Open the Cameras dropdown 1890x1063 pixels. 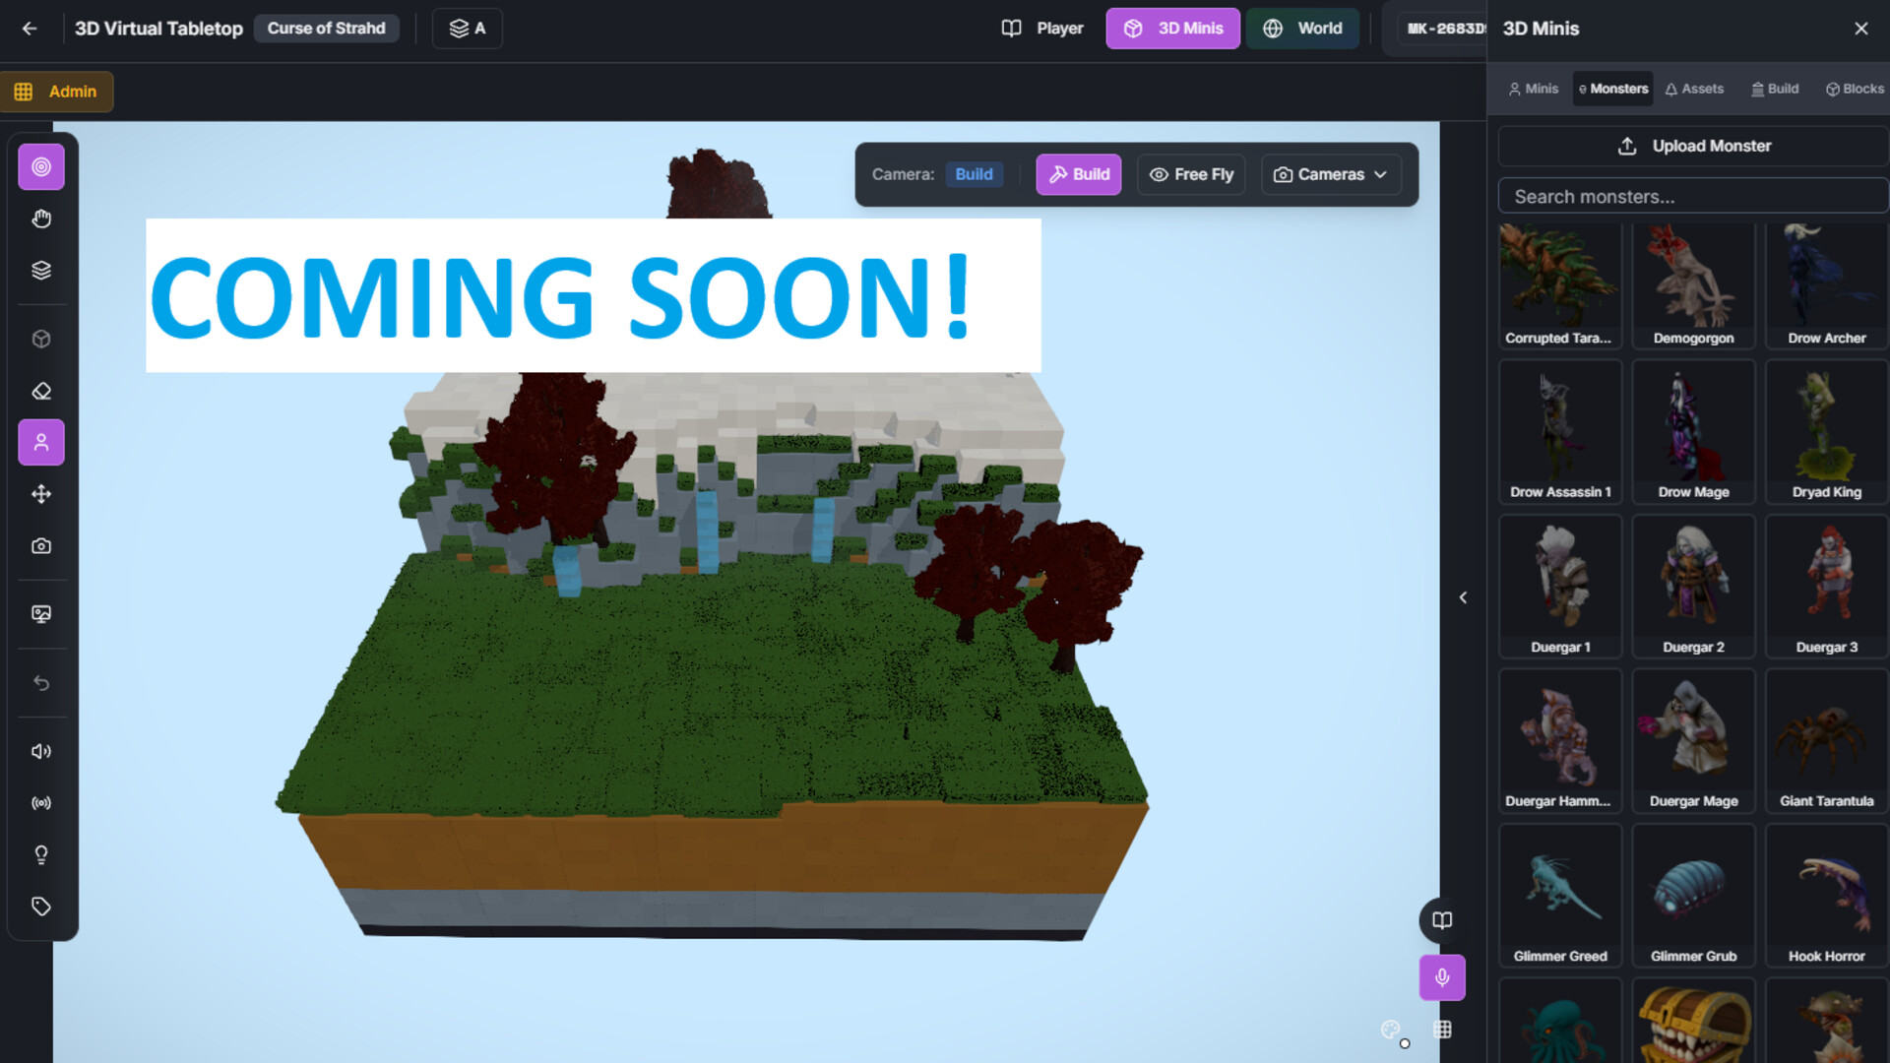pos(1331,174)
